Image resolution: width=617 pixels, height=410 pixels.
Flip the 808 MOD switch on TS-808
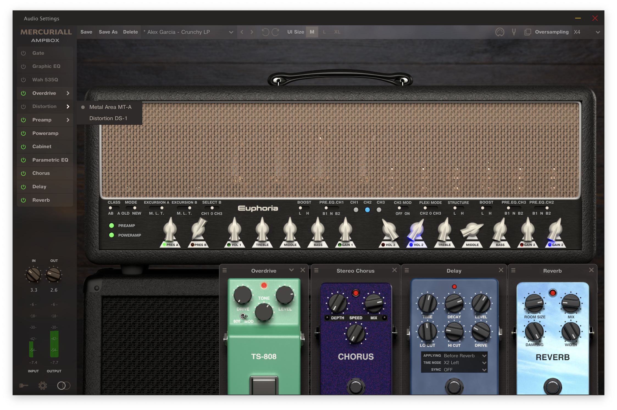[x=243, y=316]
